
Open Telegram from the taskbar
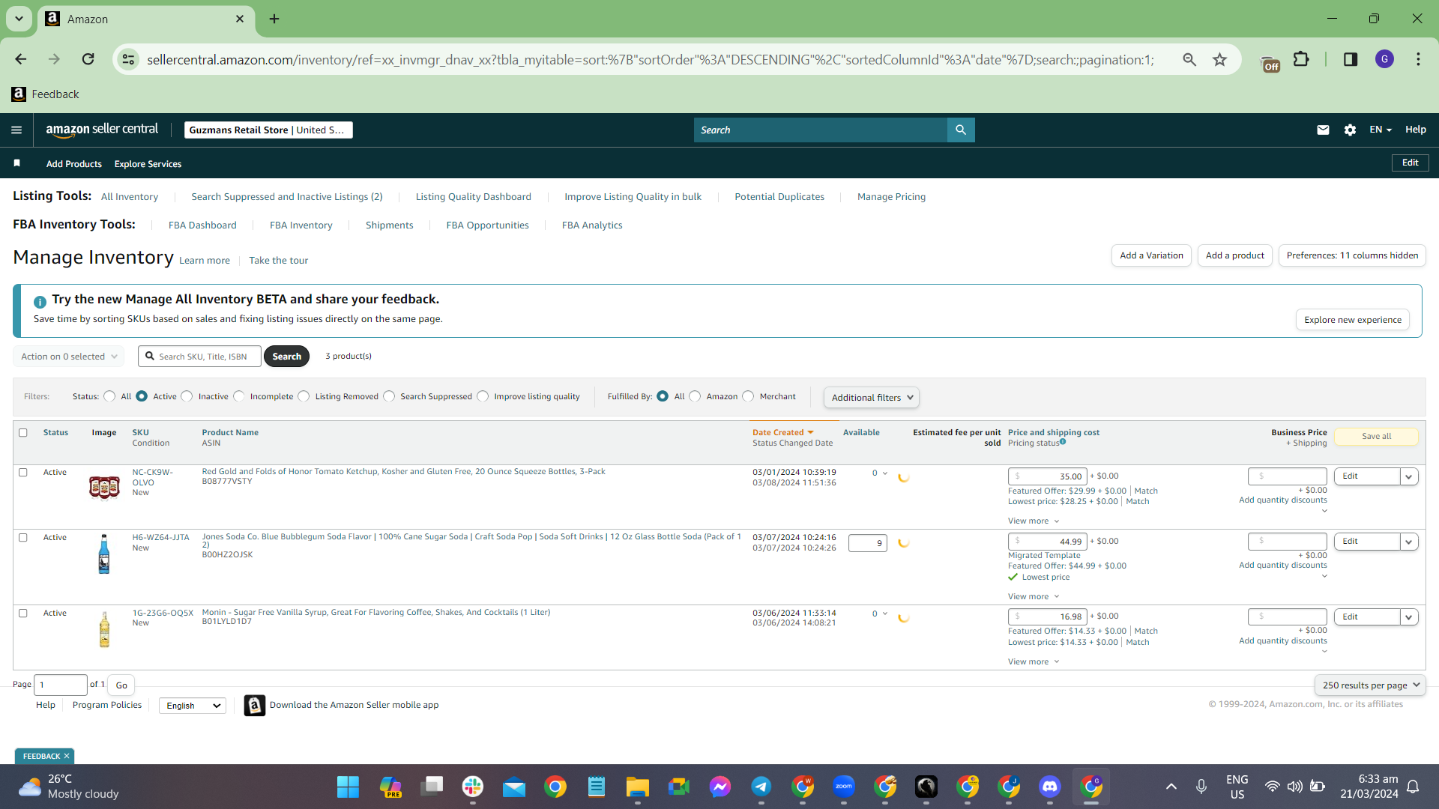point(761,787)
